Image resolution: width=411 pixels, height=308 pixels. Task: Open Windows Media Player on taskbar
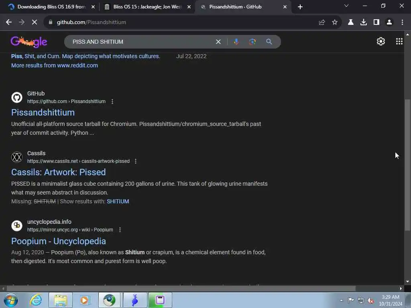click(x=85, y=300)
